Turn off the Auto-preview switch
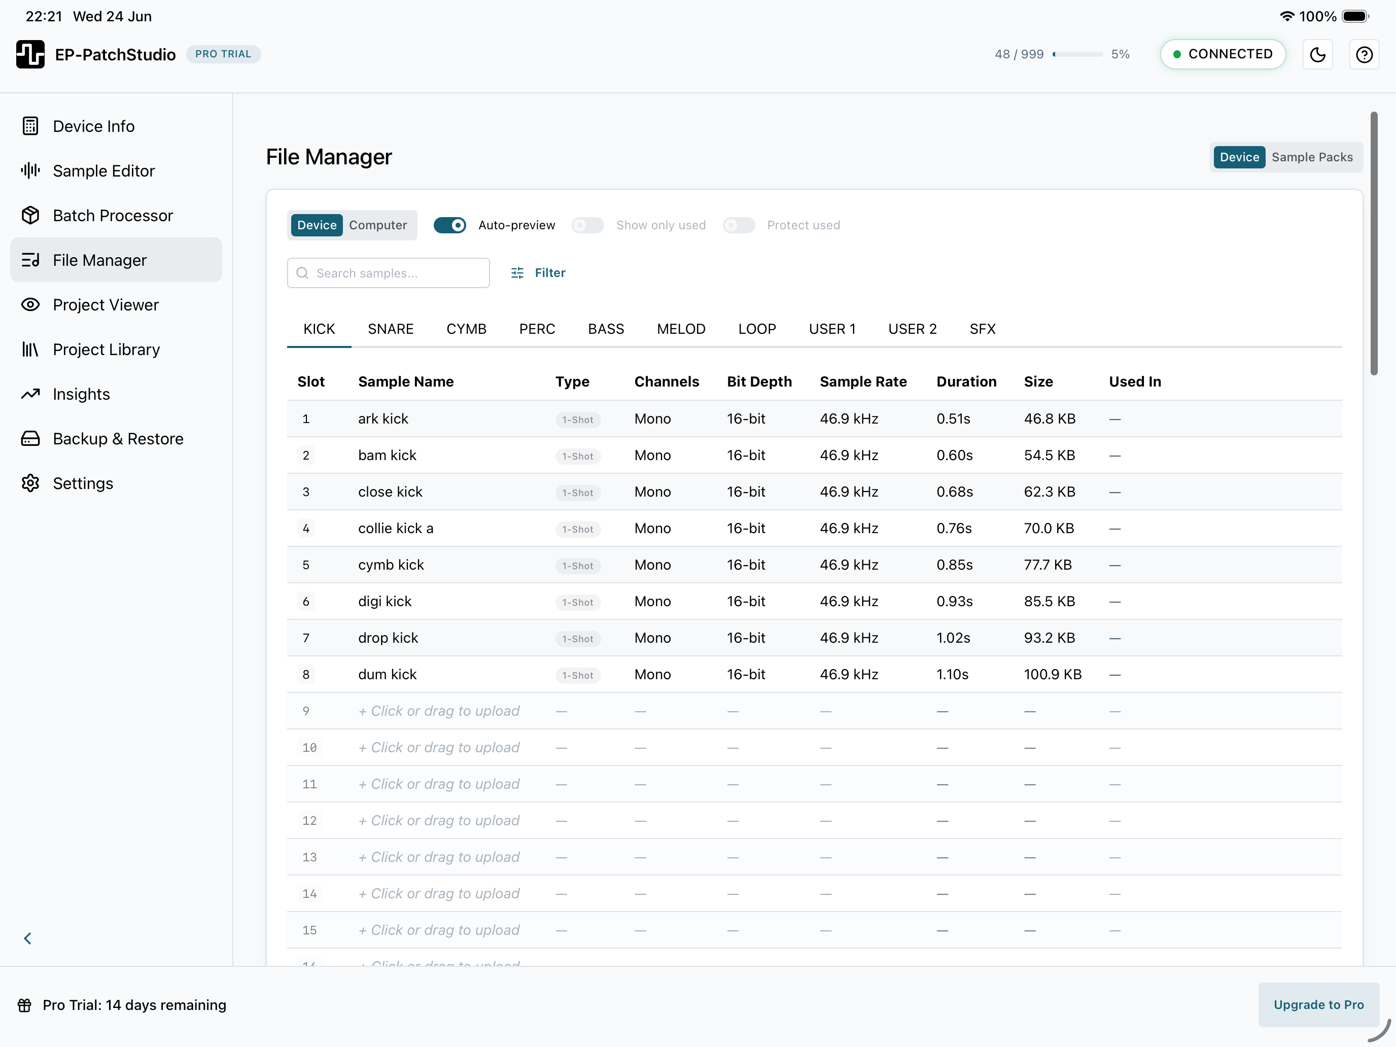This screenshot has width=1396, height=1047. 450,225
